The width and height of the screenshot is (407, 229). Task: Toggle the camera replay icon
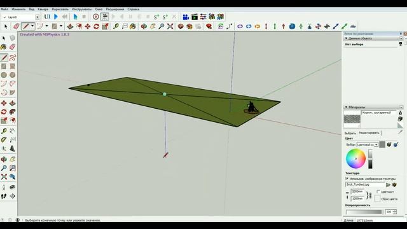click(x=104, y=17)
